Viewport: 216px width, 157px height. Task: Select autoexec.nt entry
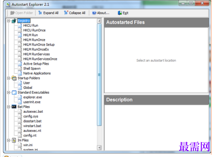[32, 131]
